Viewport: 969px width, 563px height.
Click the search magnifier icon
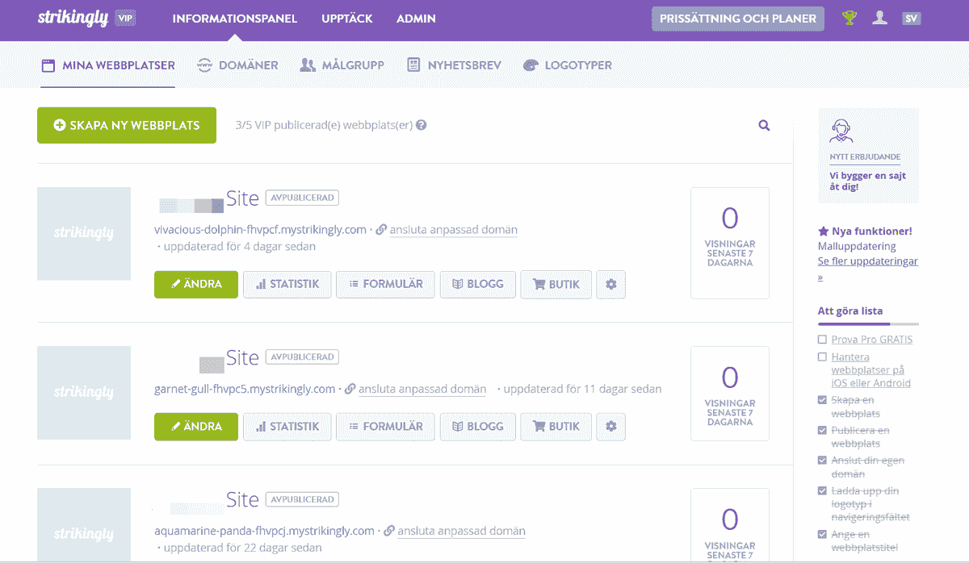[x=764, y=125]
